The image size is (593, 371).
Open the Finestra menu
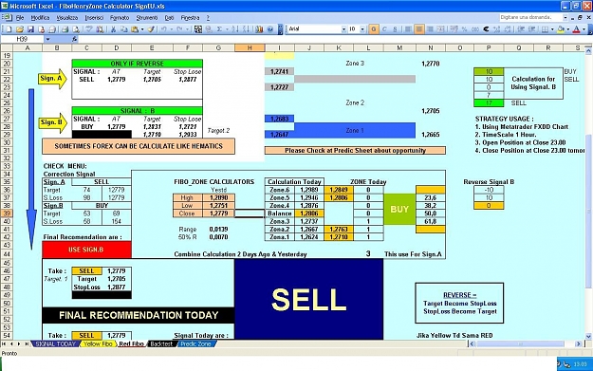pos(190,18)
